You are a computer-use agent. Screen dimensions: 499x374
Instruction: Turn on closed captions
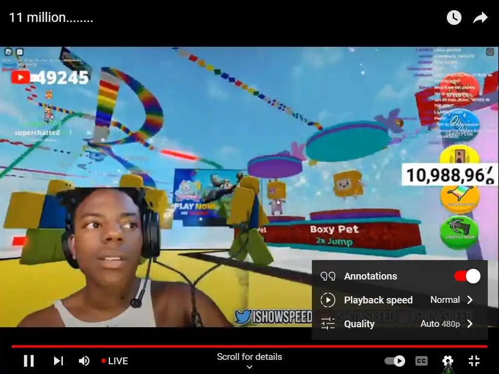point(422,361)
